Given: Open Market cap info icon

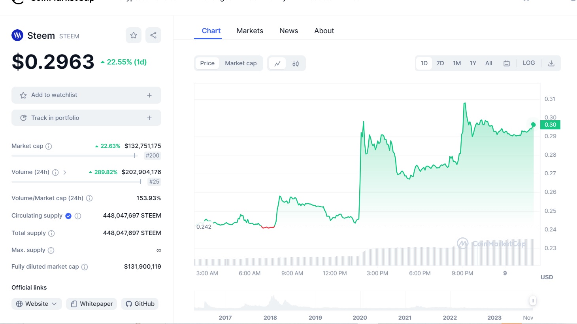Looking at the screenshot, I should tap(49, 146).
